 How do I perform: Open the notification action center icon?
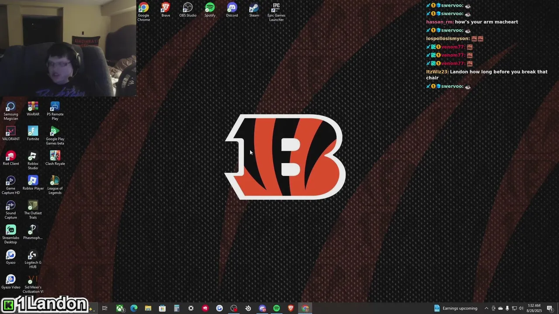point(550,308)
